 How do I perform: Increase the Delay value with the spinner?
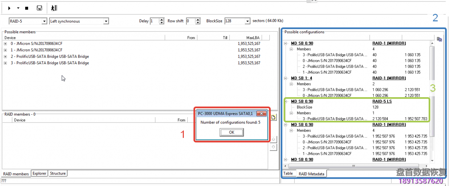(161, 20)
